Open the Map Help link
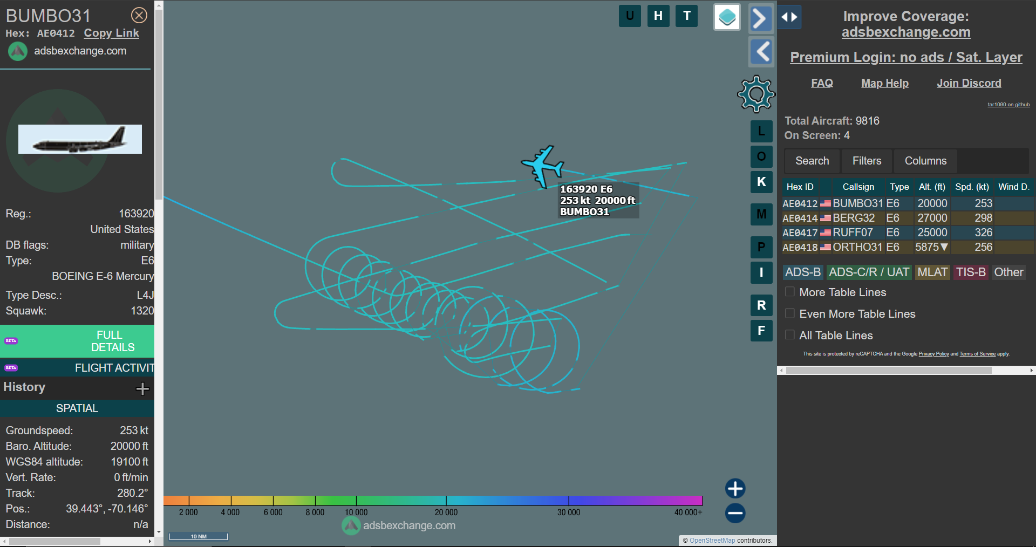The width and height of the screenshot is (1036, 547). 885,83
